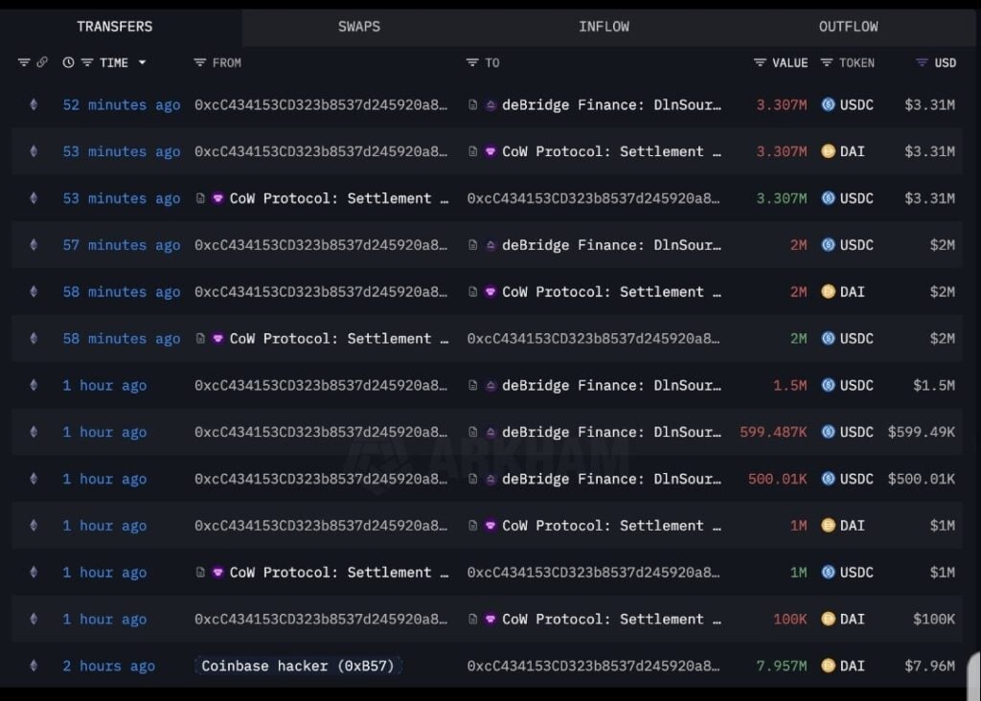Click the filter icon left of the link icon
This screenshot has width=981, height=701.
coord(24,62)
